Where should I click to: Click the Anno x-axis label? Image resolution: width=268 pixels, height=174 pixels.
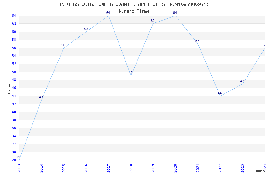[260, 171]
